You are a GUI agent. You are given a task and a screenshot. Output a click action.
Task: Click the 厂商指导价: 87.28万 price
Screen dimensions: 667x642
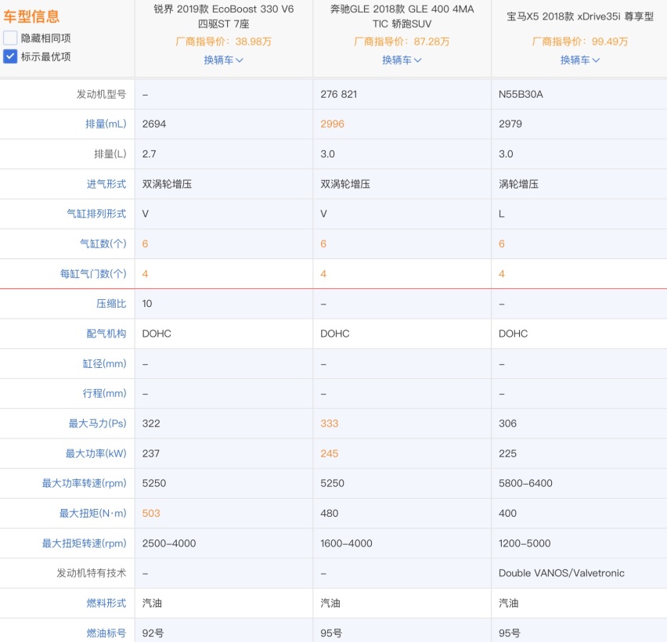pos(402,41)
